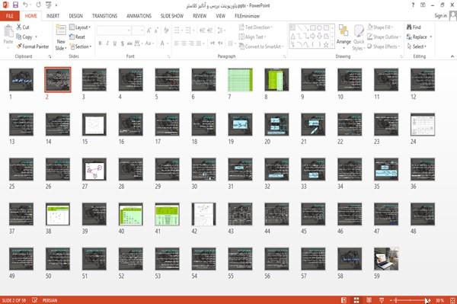
Task: Open Replace in the Editing group
Action: pos(417,37)
